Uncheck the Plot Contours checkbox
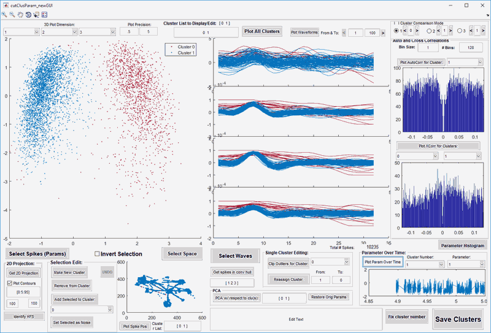This screenshot has width=491, height=333. pos(9,283)
